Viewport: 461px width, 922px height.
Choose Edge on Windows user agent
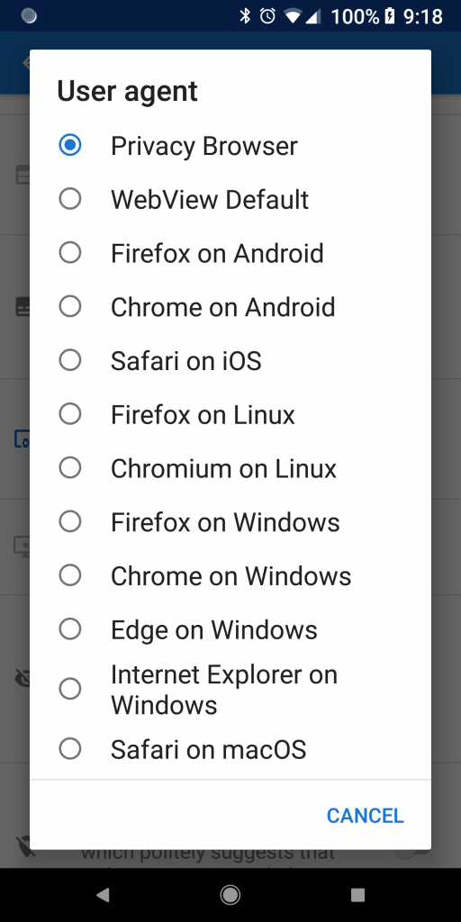230,629
